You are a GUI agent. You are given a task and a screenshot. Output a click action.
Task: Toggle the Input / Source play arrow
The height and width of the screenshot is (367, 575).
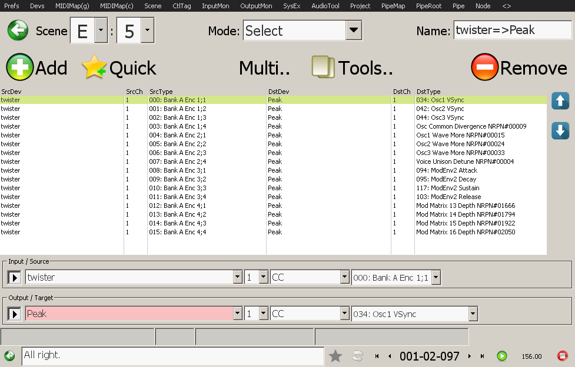click(x=15, y=277)
